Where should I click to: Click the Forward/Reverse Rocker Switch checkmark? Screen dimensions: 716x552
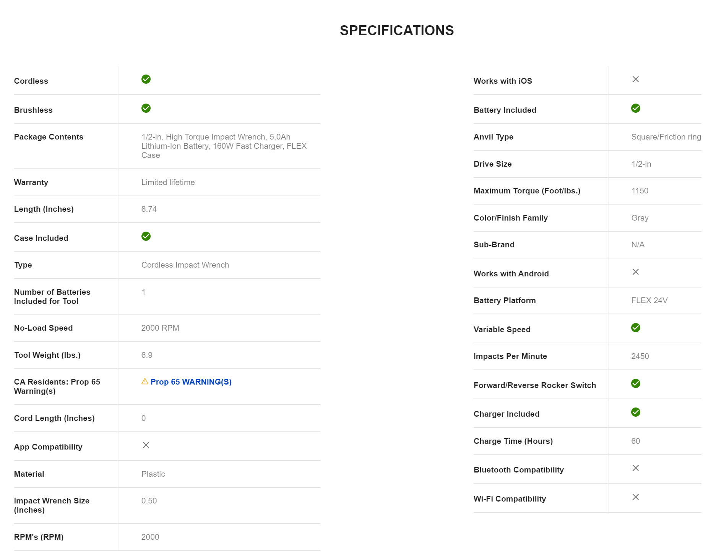[x=636, y=383]
